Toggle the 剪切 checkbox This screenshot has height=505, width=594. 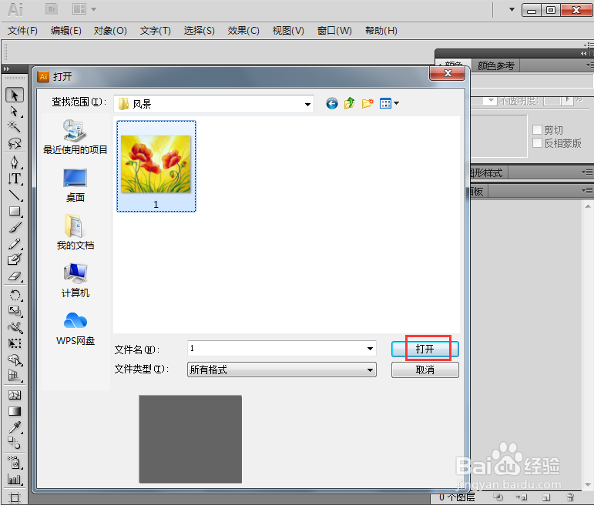[x=537, y=130]
